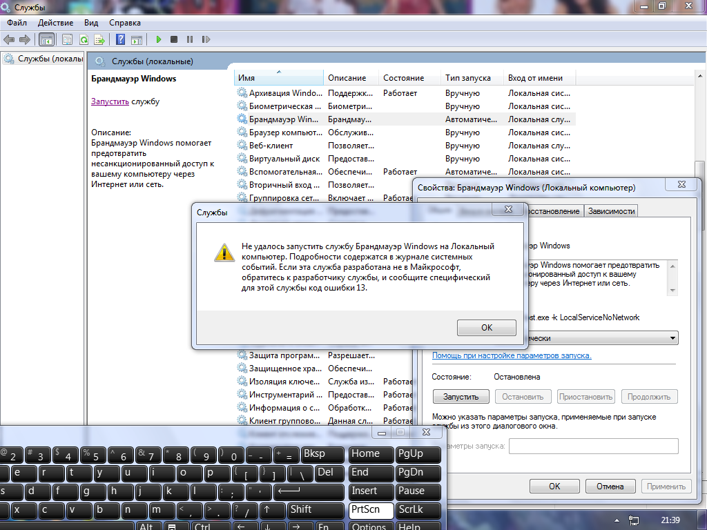This screenshot has height=530, width=707.
Task: Open the Действие menu
Action: (55, 23)
